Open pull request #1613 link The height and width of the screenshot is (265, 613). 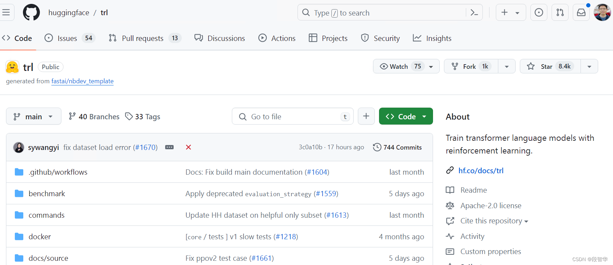pyautogui.click(x=337, y=215)
